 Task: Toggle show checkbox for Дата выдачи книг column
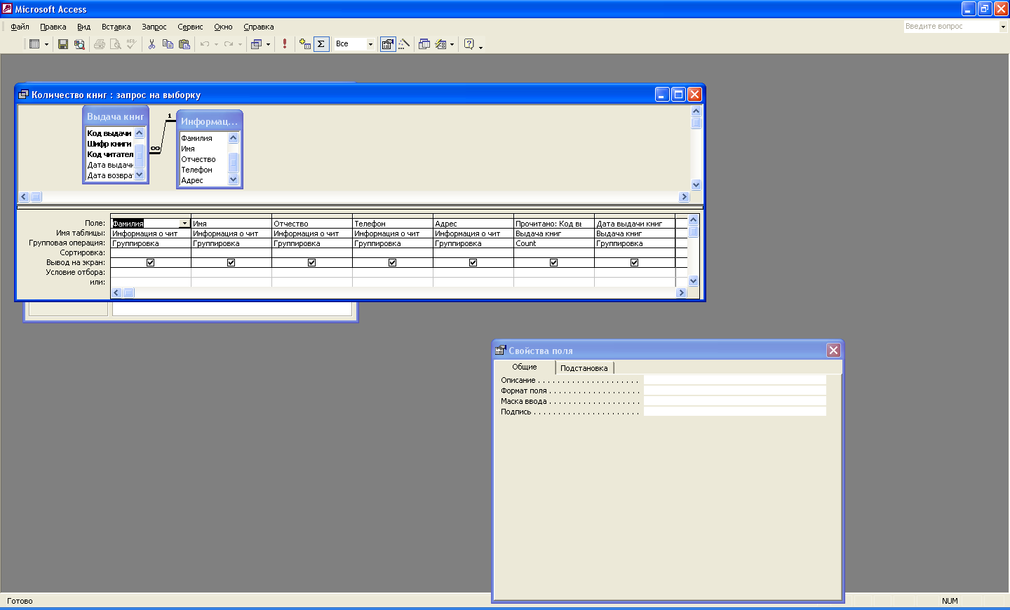click(634, 263)
